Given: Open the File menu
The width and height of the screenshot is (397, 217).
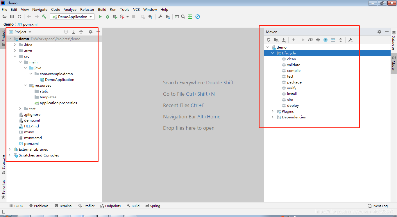Looking at the screenshot, I should [4, 10].
